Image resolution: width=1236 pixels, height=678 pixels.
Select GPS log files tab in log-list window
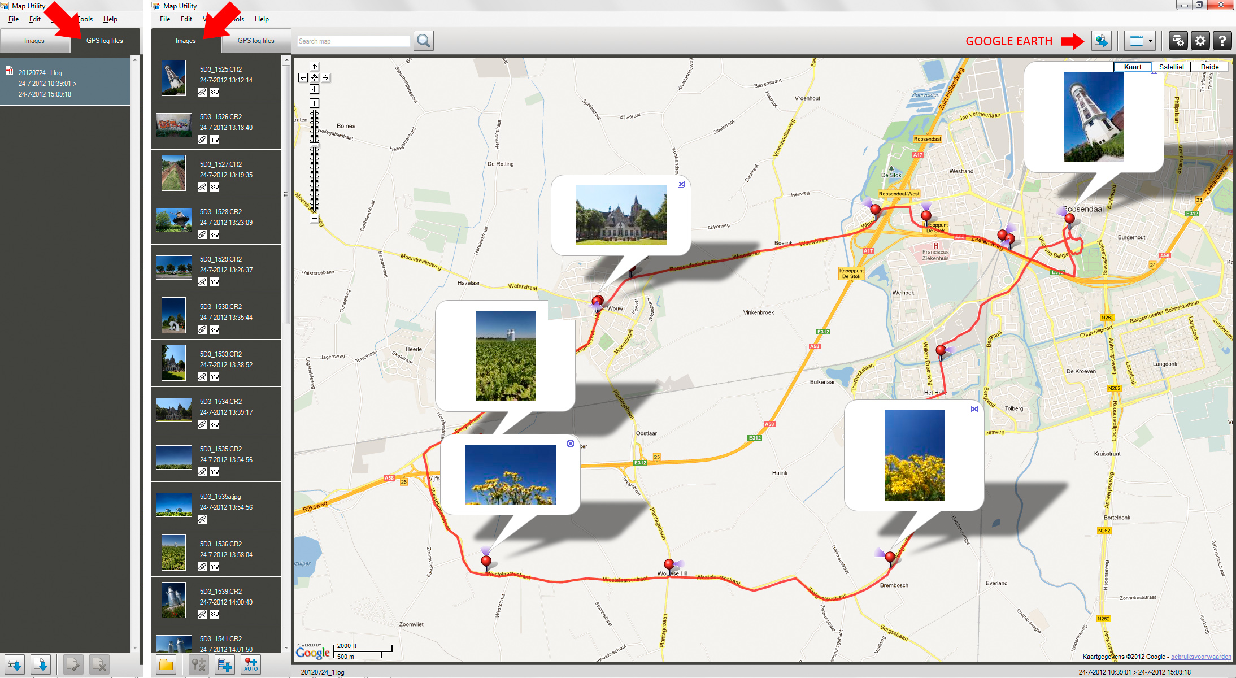105,41
